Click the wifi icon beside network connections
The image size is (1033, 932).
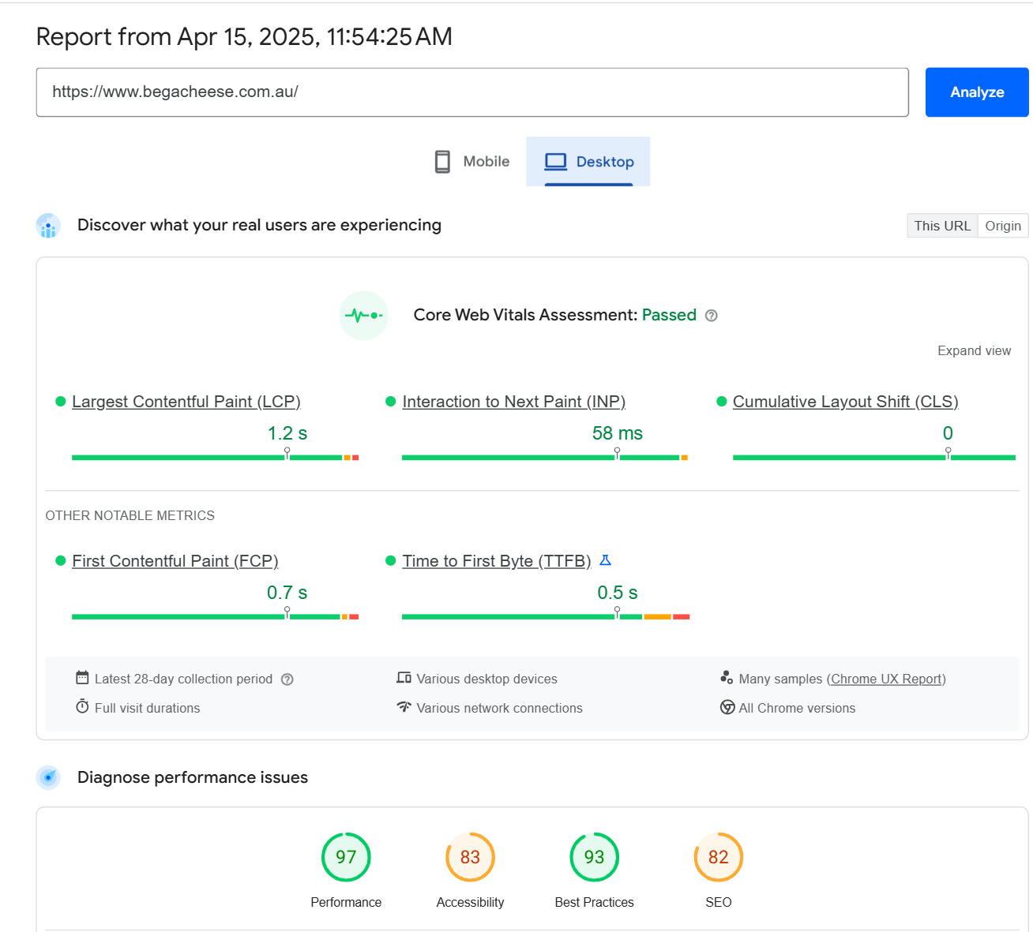click(404, 706)
